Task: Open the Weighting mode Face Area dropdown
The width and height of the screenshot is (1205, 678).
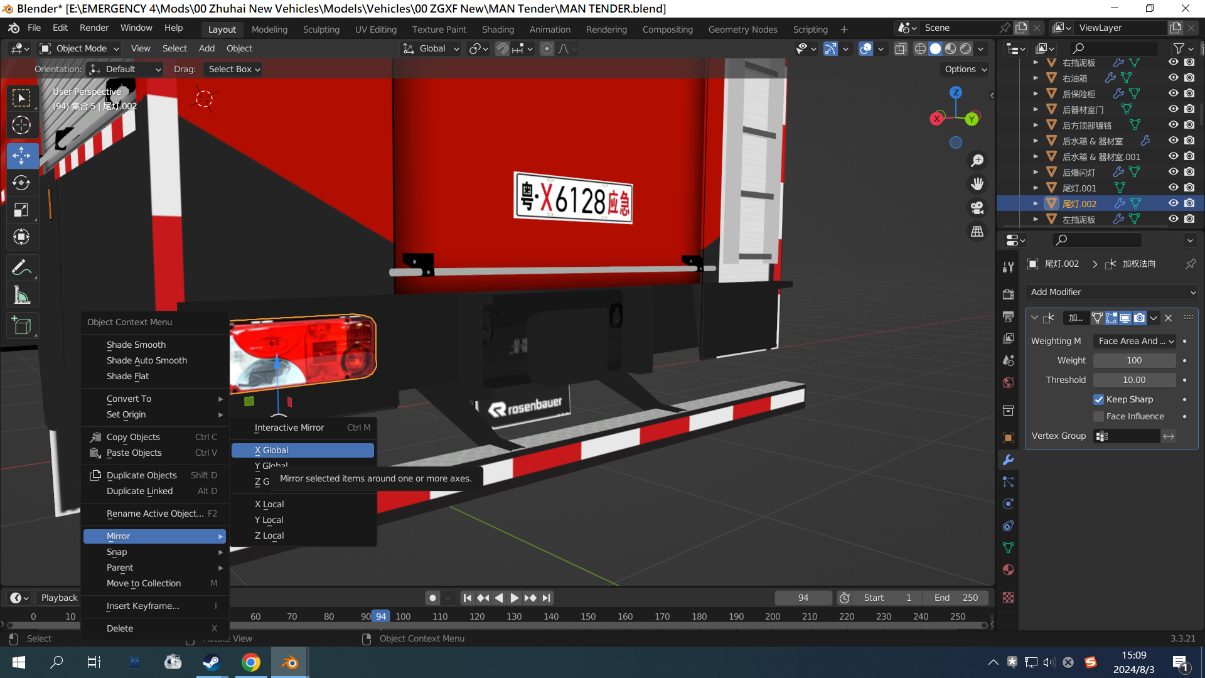Action: coord(1135,341)
